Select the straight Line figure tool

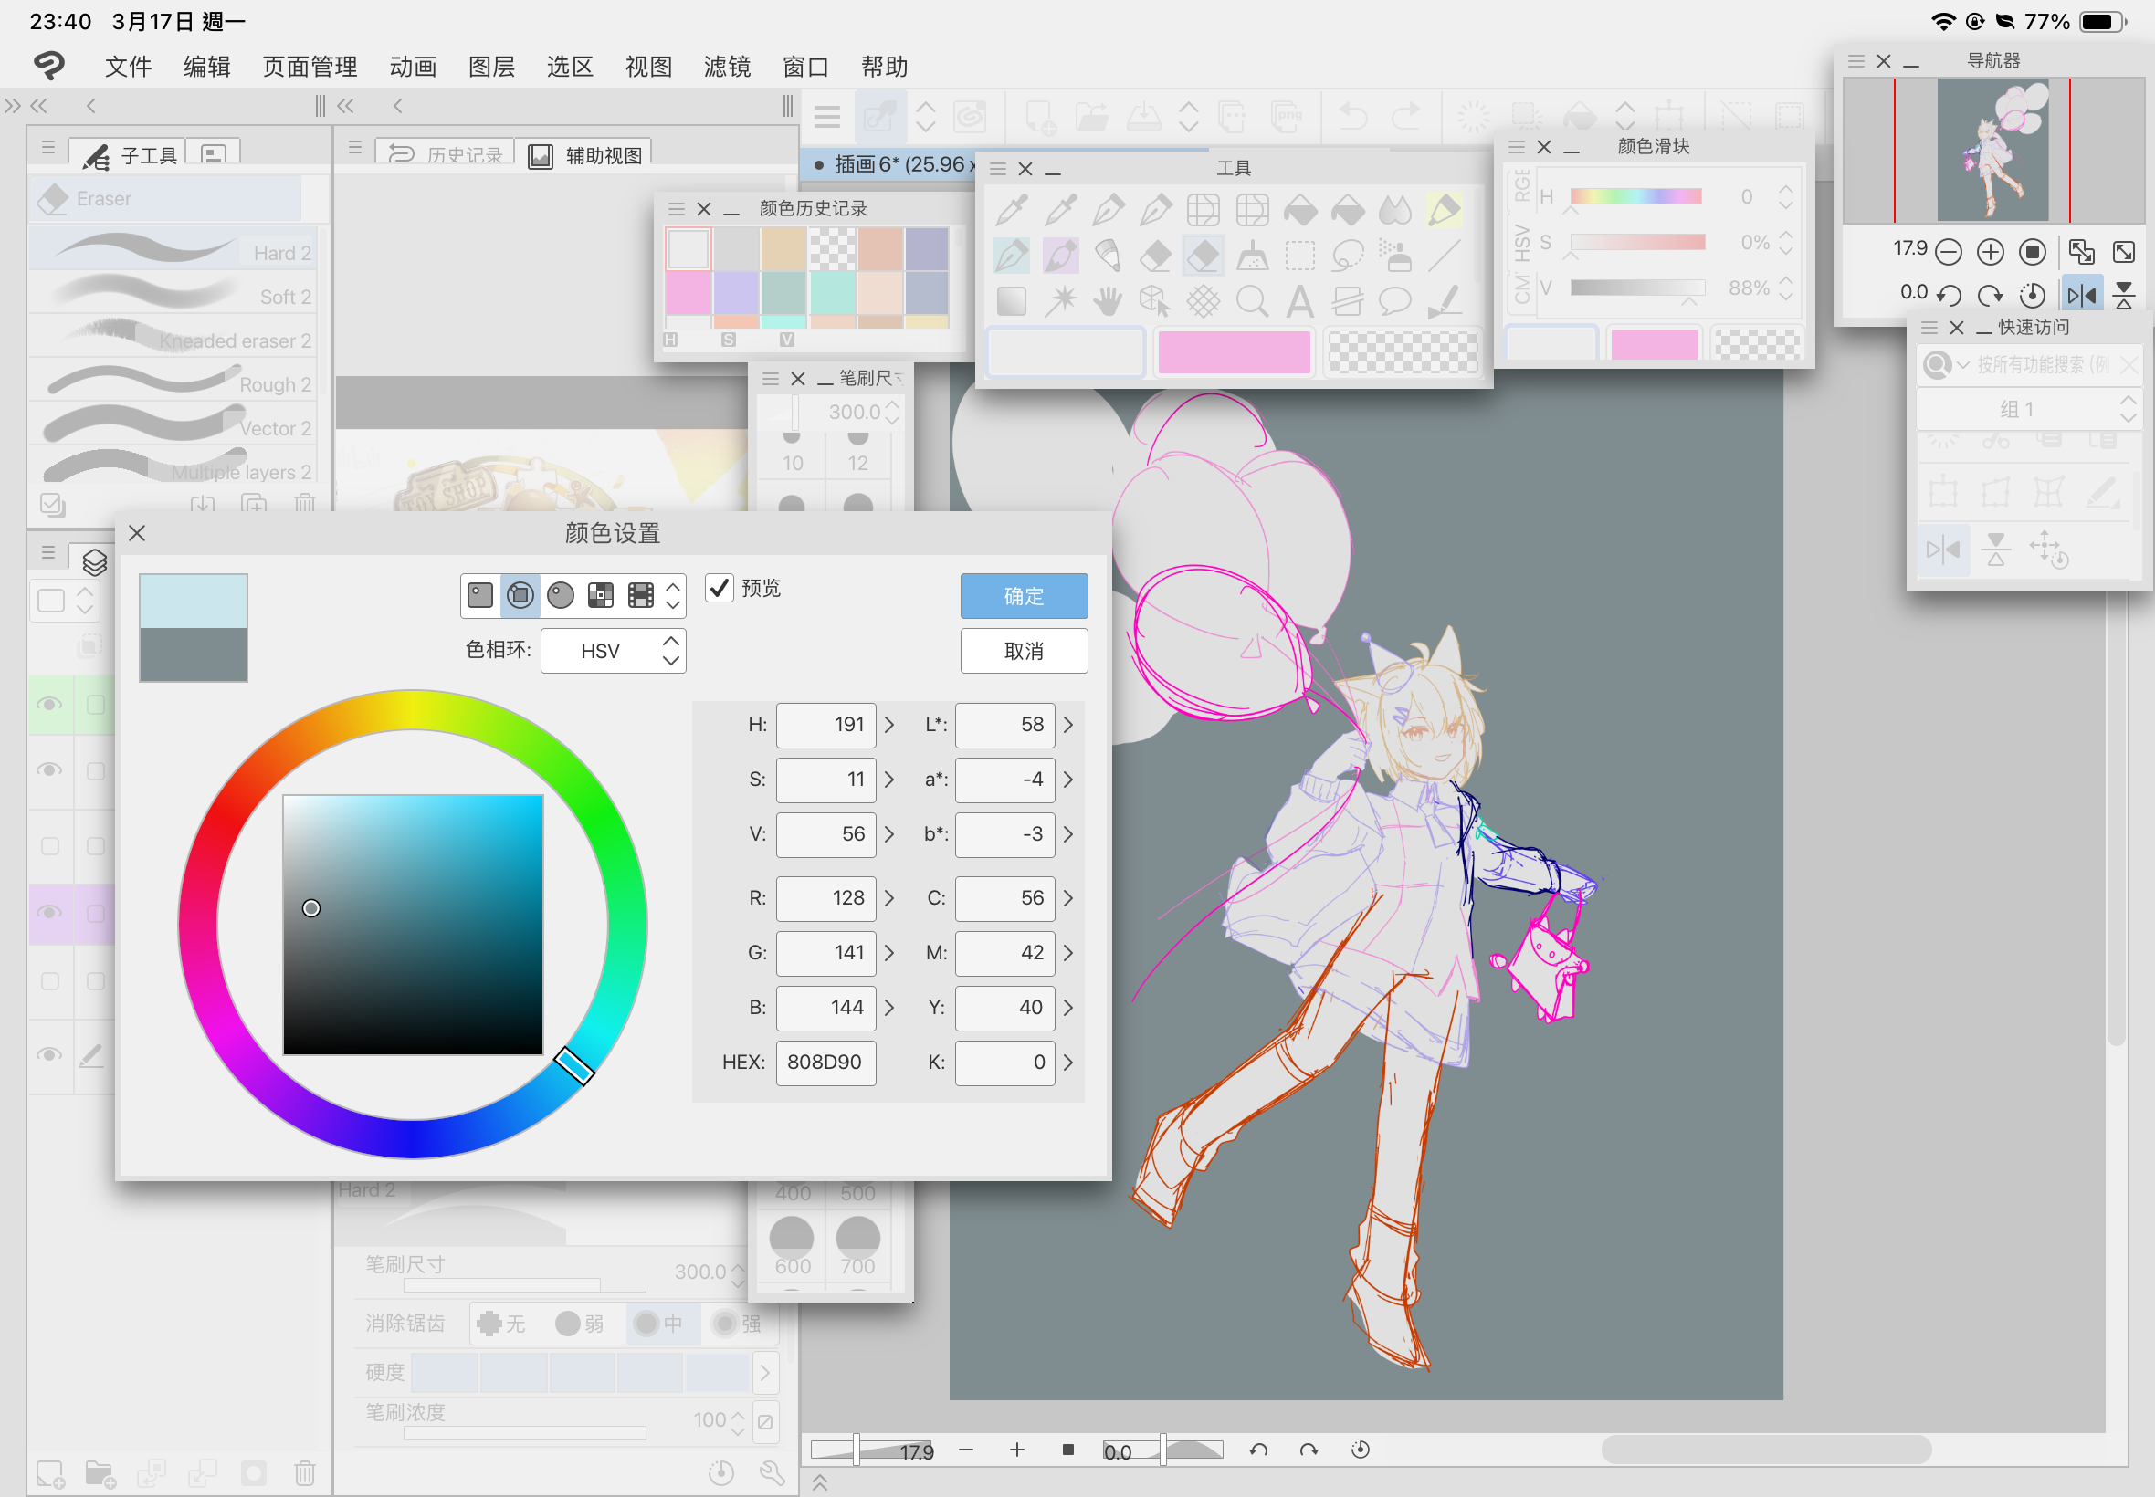tap(1444, 255)
